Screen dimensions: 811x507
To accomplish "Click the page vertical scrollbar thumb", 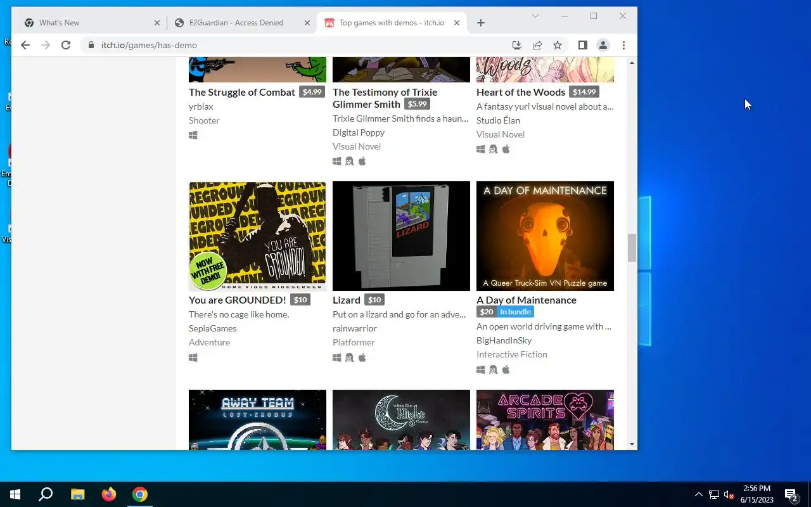I will pyautogui.click(x=632, y=247).
